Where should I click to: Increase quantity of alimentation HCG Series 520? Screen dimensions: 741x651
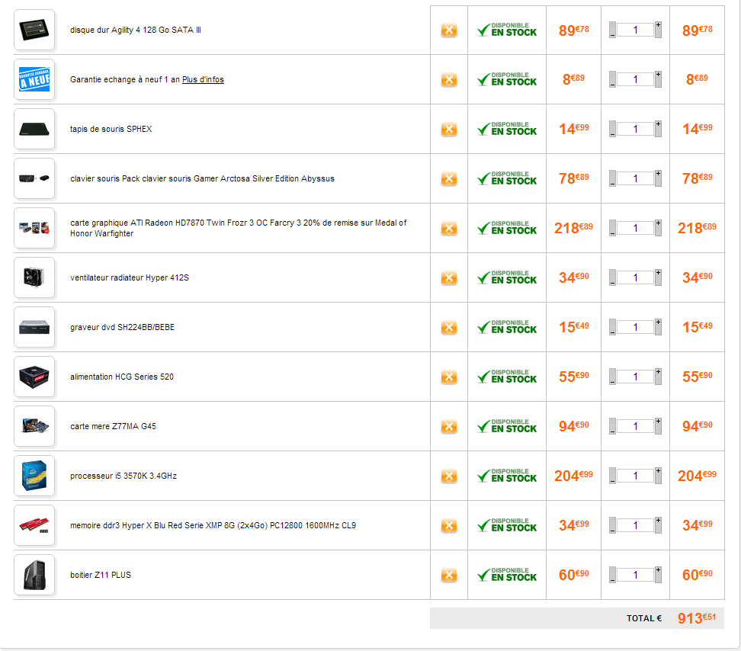658,377
